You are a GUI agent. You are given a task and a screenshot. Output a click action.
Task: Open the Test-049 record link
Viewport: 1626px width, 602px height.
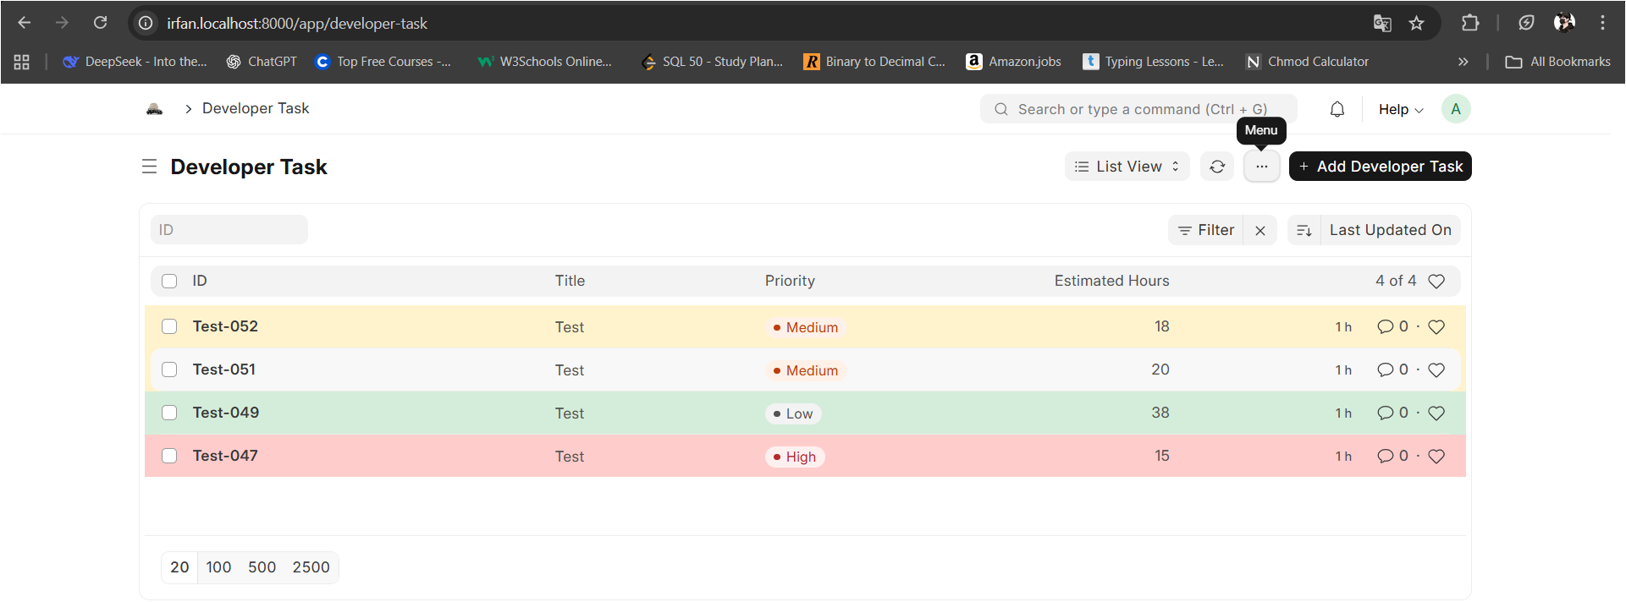226,413
